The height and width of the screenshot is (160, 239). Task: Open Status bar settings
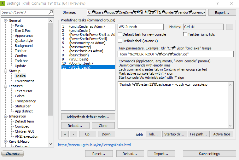tap(23, 106)
